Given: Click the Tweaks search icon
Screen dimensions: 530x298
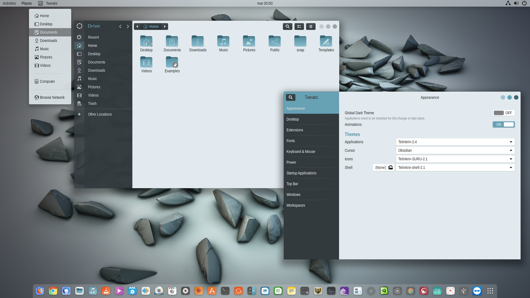Looking at the screenshot, I should click(290, 97).
